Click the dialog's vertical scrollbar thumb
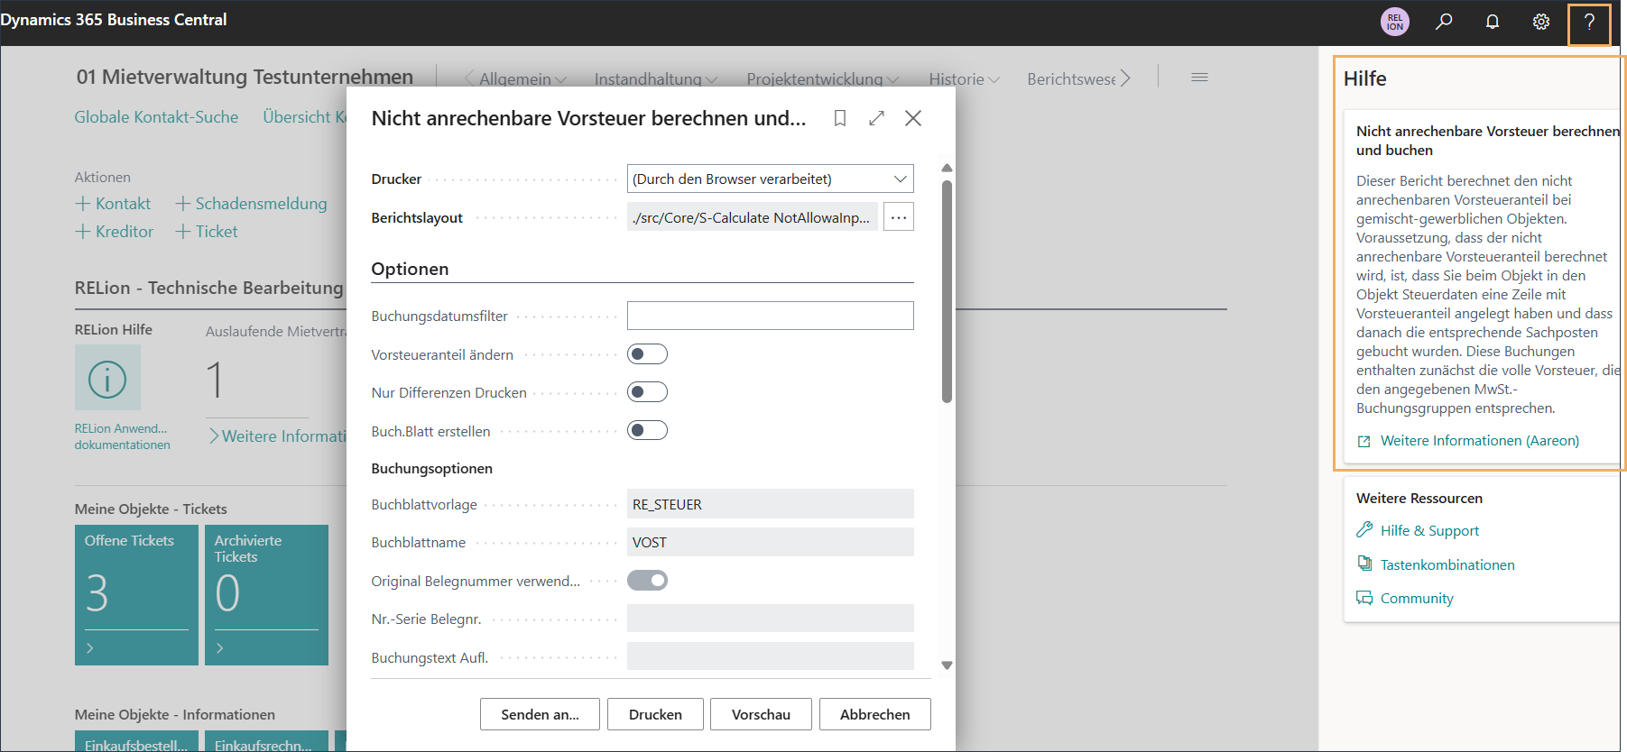Image resolution: width=1627 pixels, height=752 pixels. [x=947, y=289]
